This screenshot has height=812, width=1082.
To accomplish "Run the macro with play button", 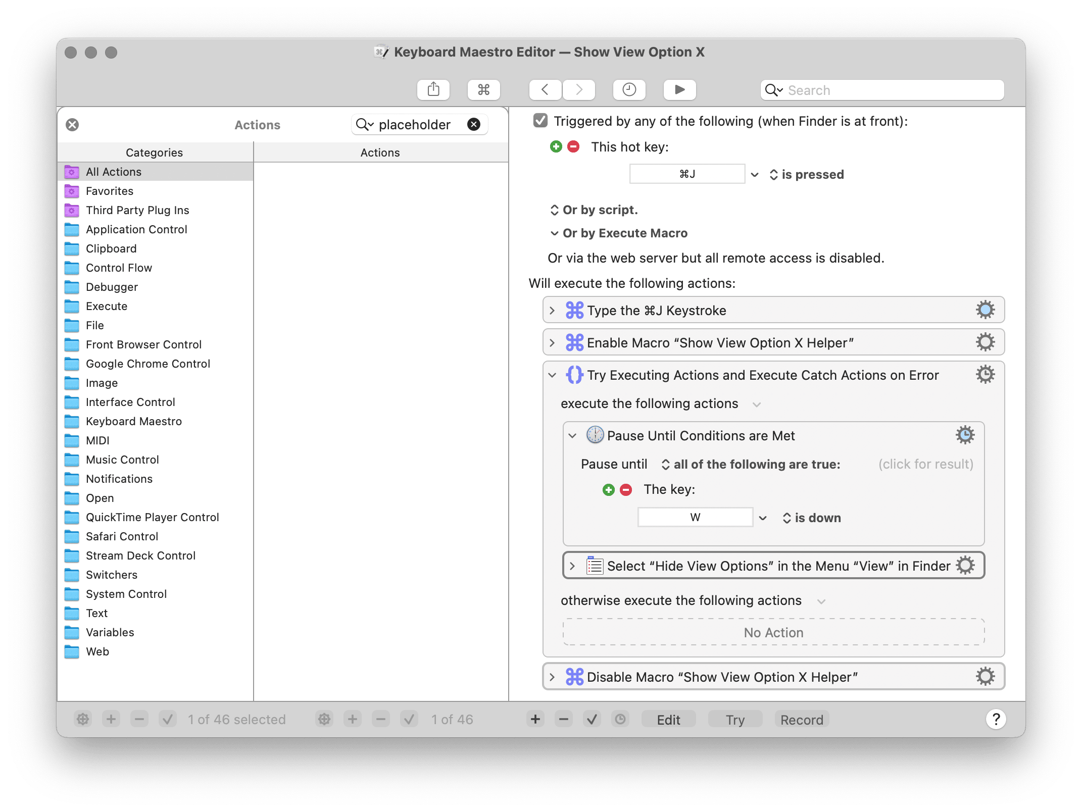I will click(x=679, y=90).
